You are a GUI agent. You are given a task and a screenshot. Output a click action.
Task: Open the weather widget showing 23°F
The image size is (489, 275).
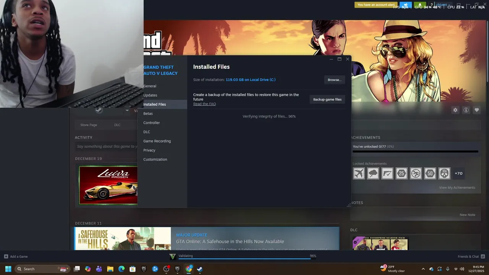pos(392,269)
